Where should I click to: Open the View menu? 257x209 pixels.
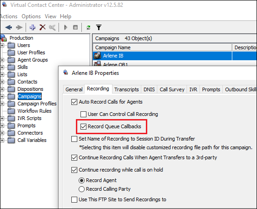50,16
